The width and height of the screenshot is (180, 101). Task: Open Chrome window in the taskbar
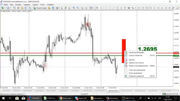pyautogui.click(x=66, y=98)
